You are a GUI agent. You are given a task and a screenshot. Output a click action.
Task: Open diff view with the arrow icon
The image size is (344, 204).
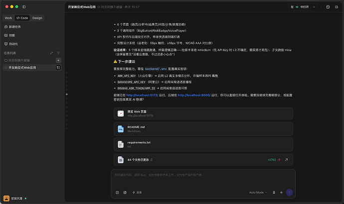[286, 160]
